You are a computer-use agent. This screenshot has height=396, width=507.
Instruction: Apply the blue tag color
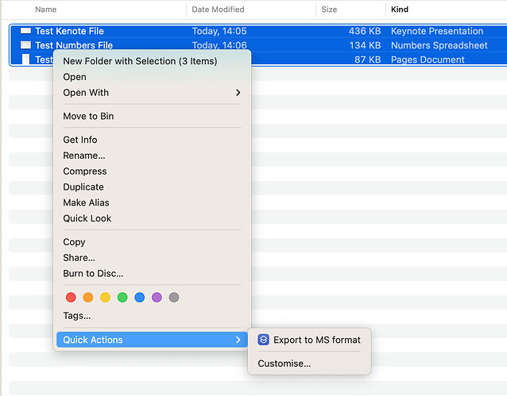point(139,297)
